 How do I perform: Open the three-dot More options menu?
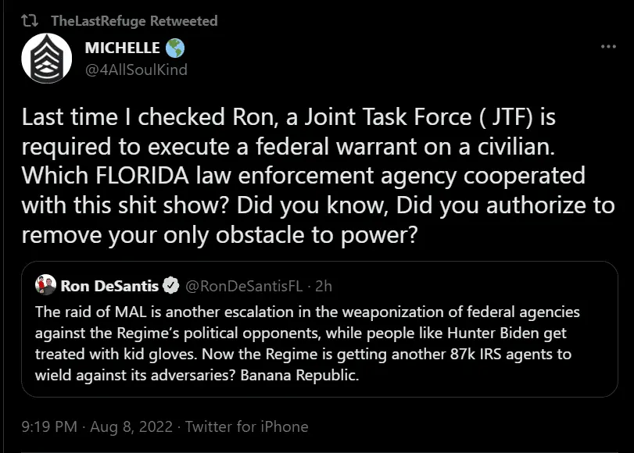(608, 48)
